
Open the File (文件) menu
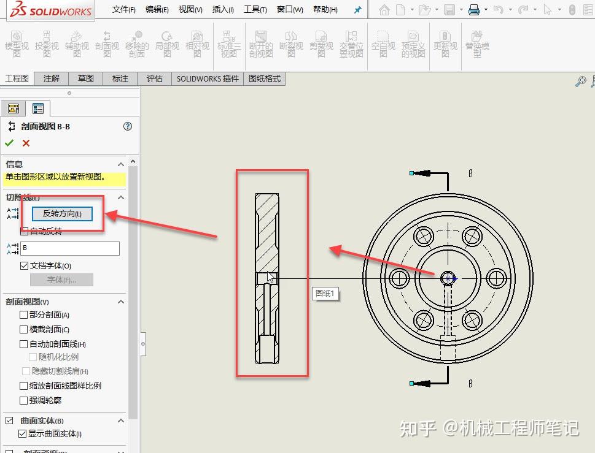tap(123, 9)
